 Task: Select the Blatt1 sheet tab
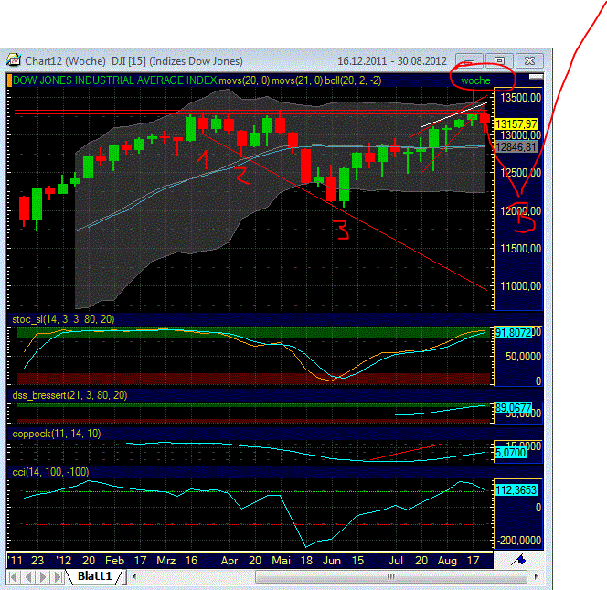click(x=95, y=576)
